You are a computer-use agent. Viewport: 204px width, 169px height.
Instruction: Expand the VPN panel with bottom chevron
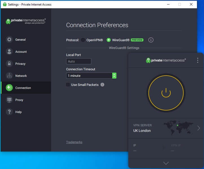166,163
